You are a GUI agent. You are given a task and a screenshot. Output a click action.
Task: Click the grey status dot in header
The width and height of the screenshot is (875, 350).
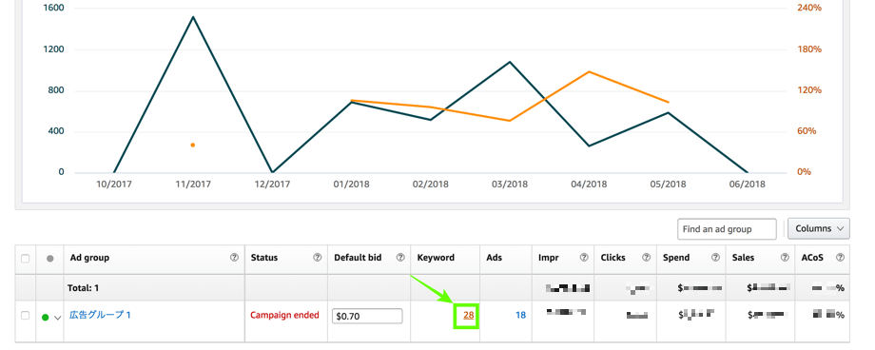pos(50,259)
